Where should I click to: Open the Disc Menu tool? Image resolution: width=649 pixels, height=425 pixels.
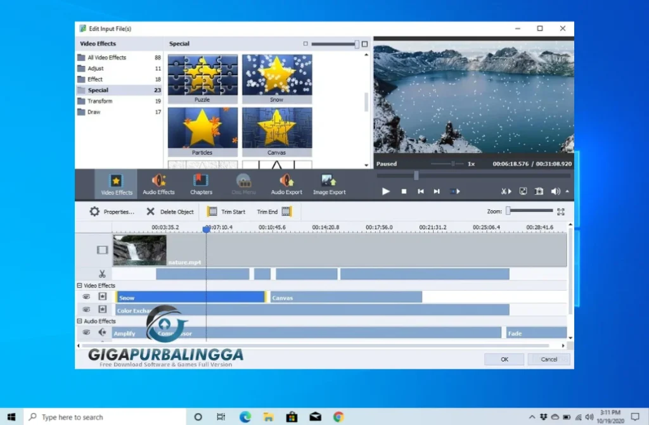(x=243, y=184)
